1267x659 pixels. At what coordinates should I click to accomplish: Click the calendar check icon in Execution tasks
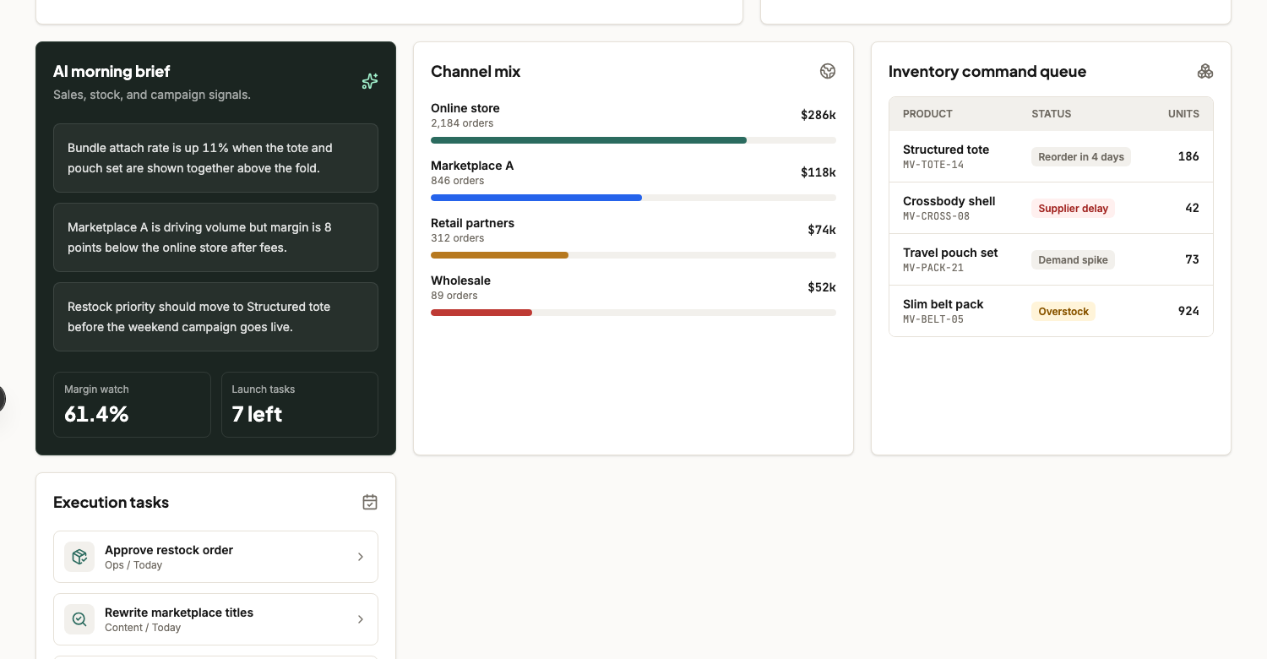click(x=370, y=502)
